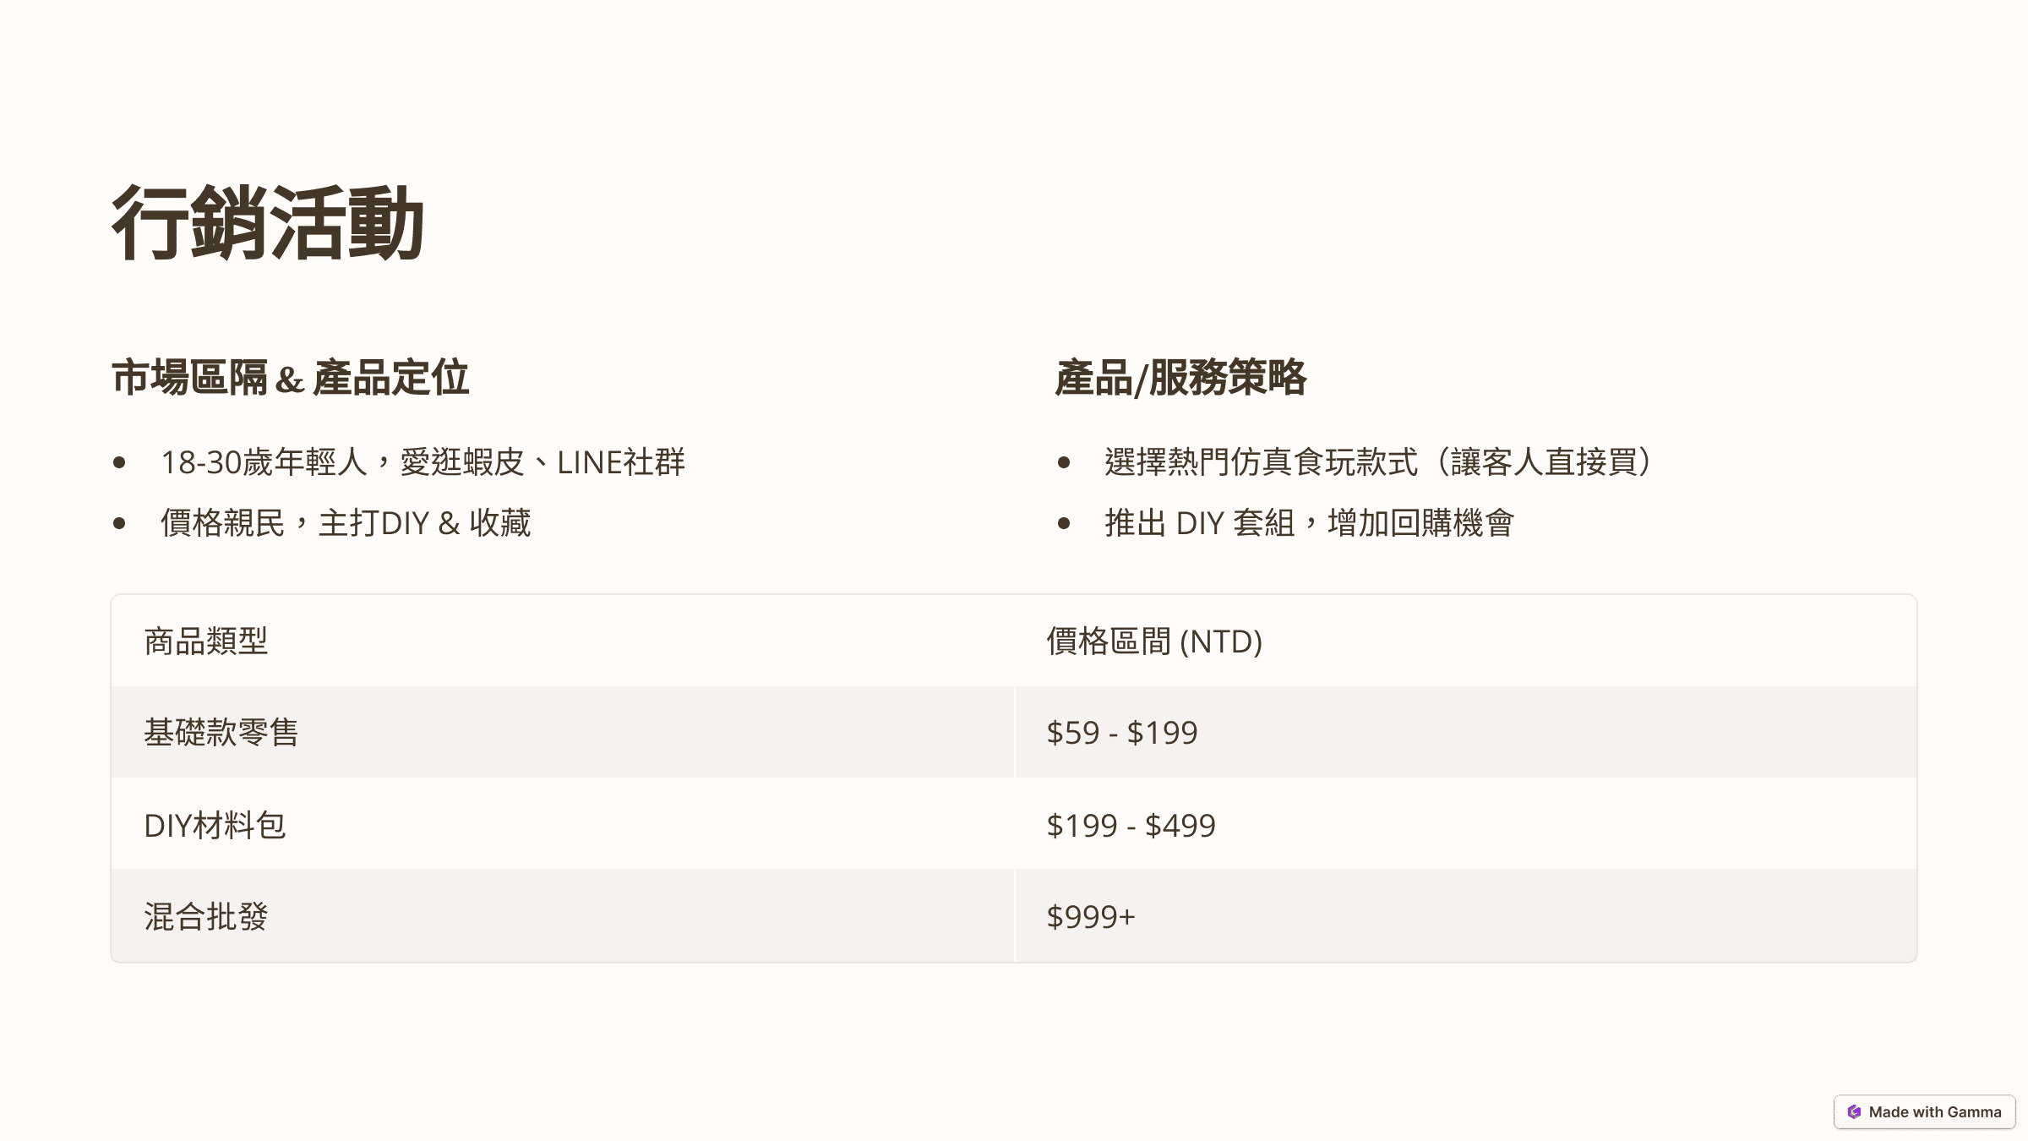This screenshot has width=2028, height=1141.
Task: Click the 18-30歲年輕人 bullet text
Action: [422, 462]
